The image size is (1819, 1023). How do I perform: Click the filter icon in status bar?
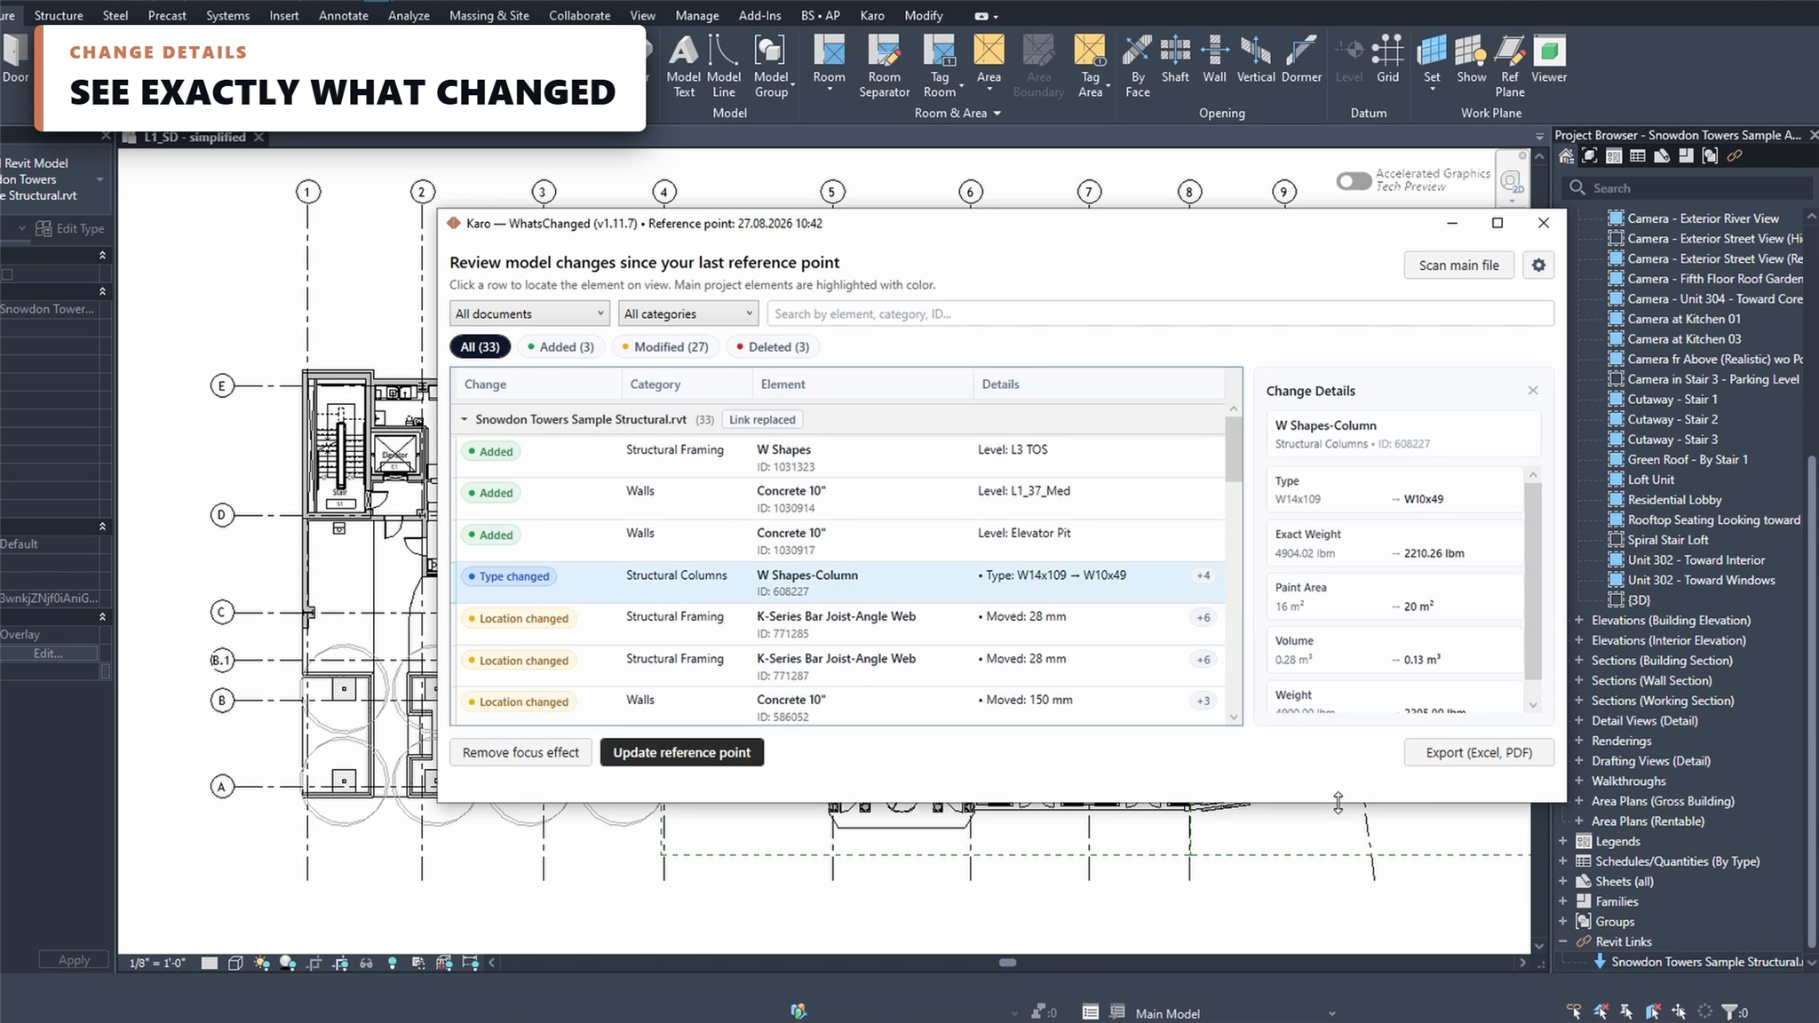point(1728,1011)
